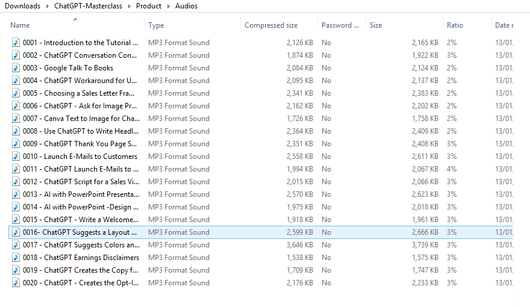Expand breadcrumb arrow after ChatGPT-Masterclass

pyautogui.click(x=129, y=6)
